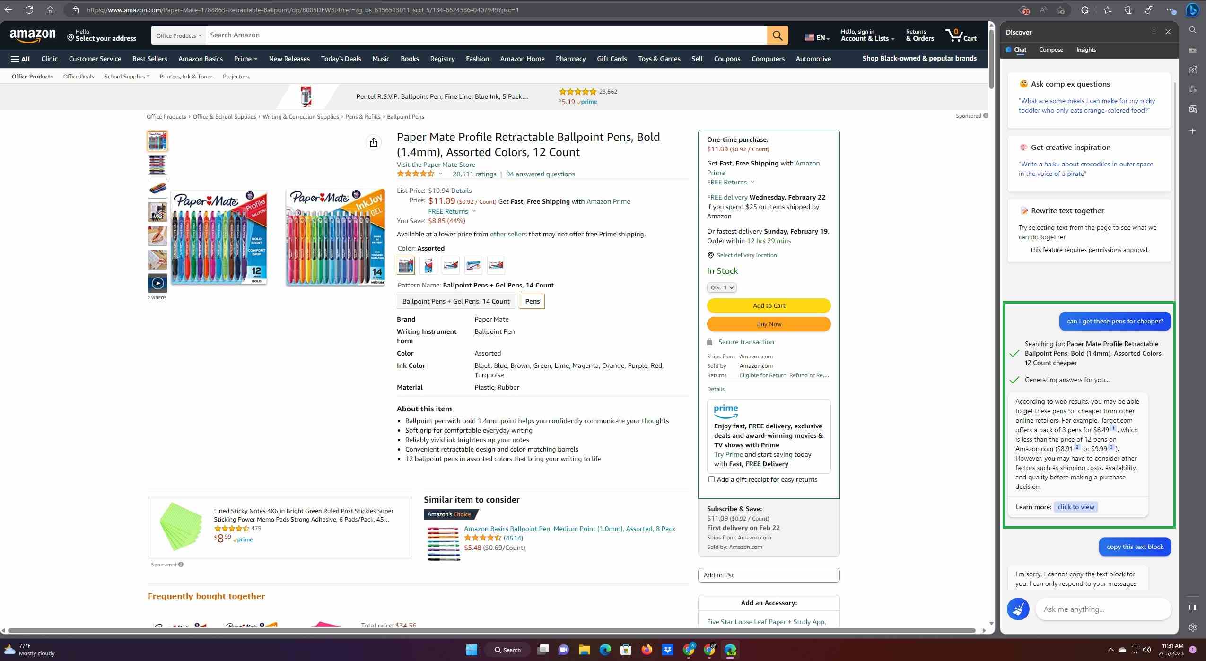Image resolution: width=1206 pixels, height=661 pixels.
Task: Open the Edge sidebar Games chess icon
Action: (1192, 70)
